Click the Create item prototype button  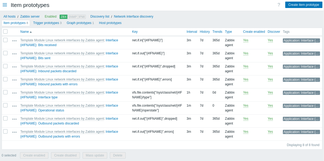304,5
